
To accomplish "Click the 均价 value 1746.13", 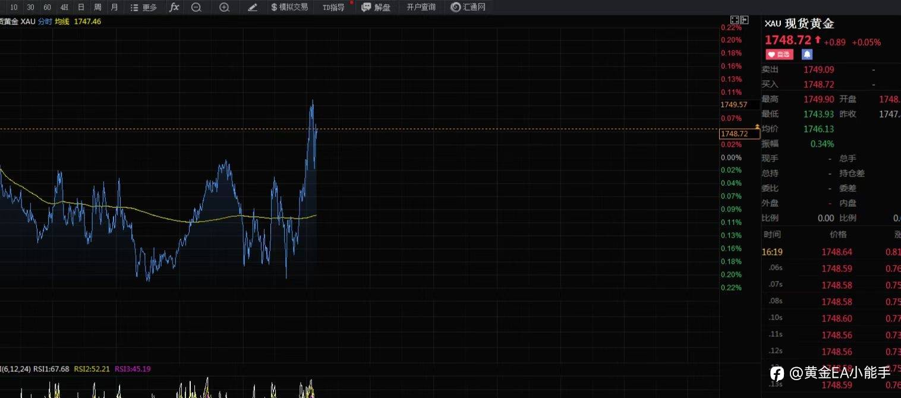I will (x=819, y=129).
